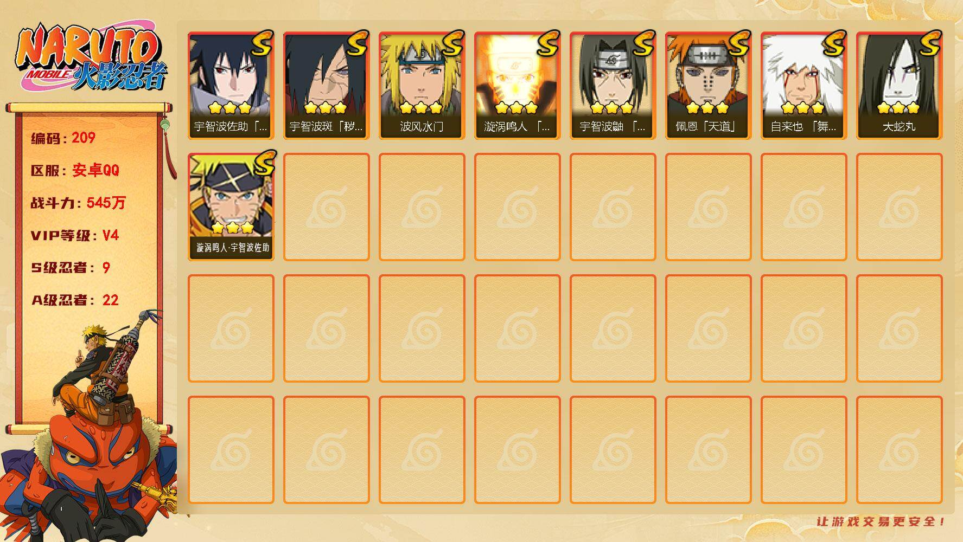
Task: Click the S级忍者 count entry
Action: 71,268
